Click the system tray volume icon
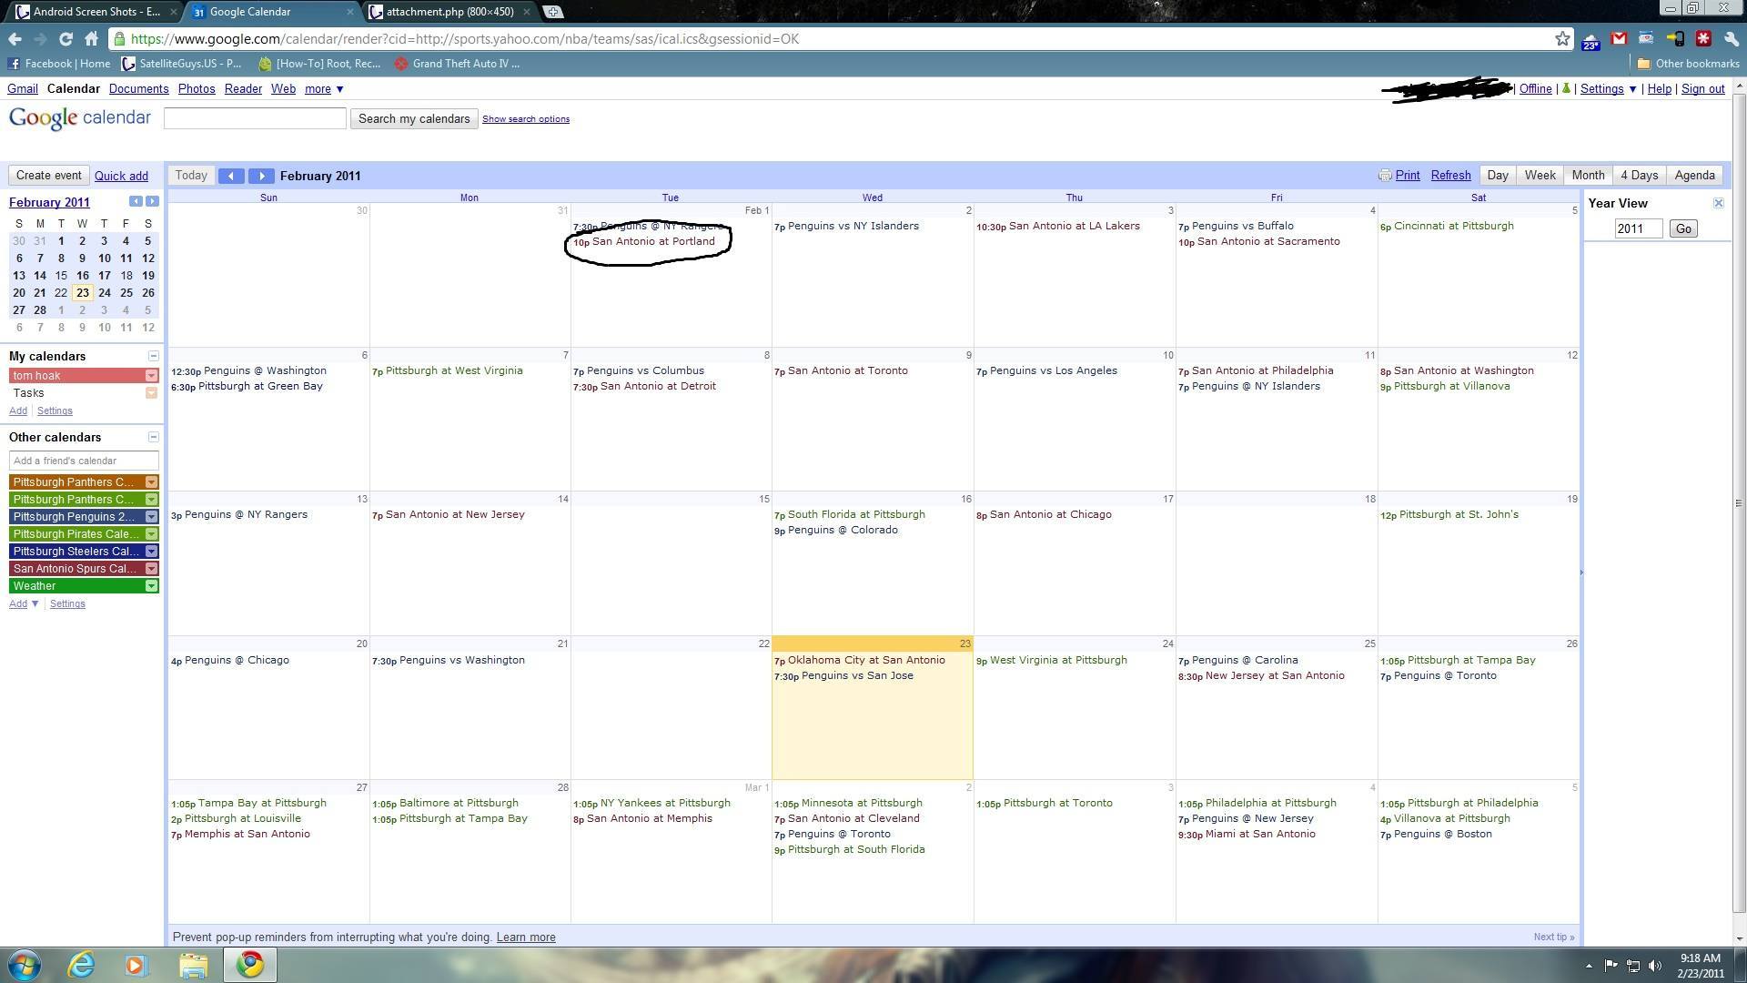This screenshot has width=1747, height=983. coord(1655,966)
